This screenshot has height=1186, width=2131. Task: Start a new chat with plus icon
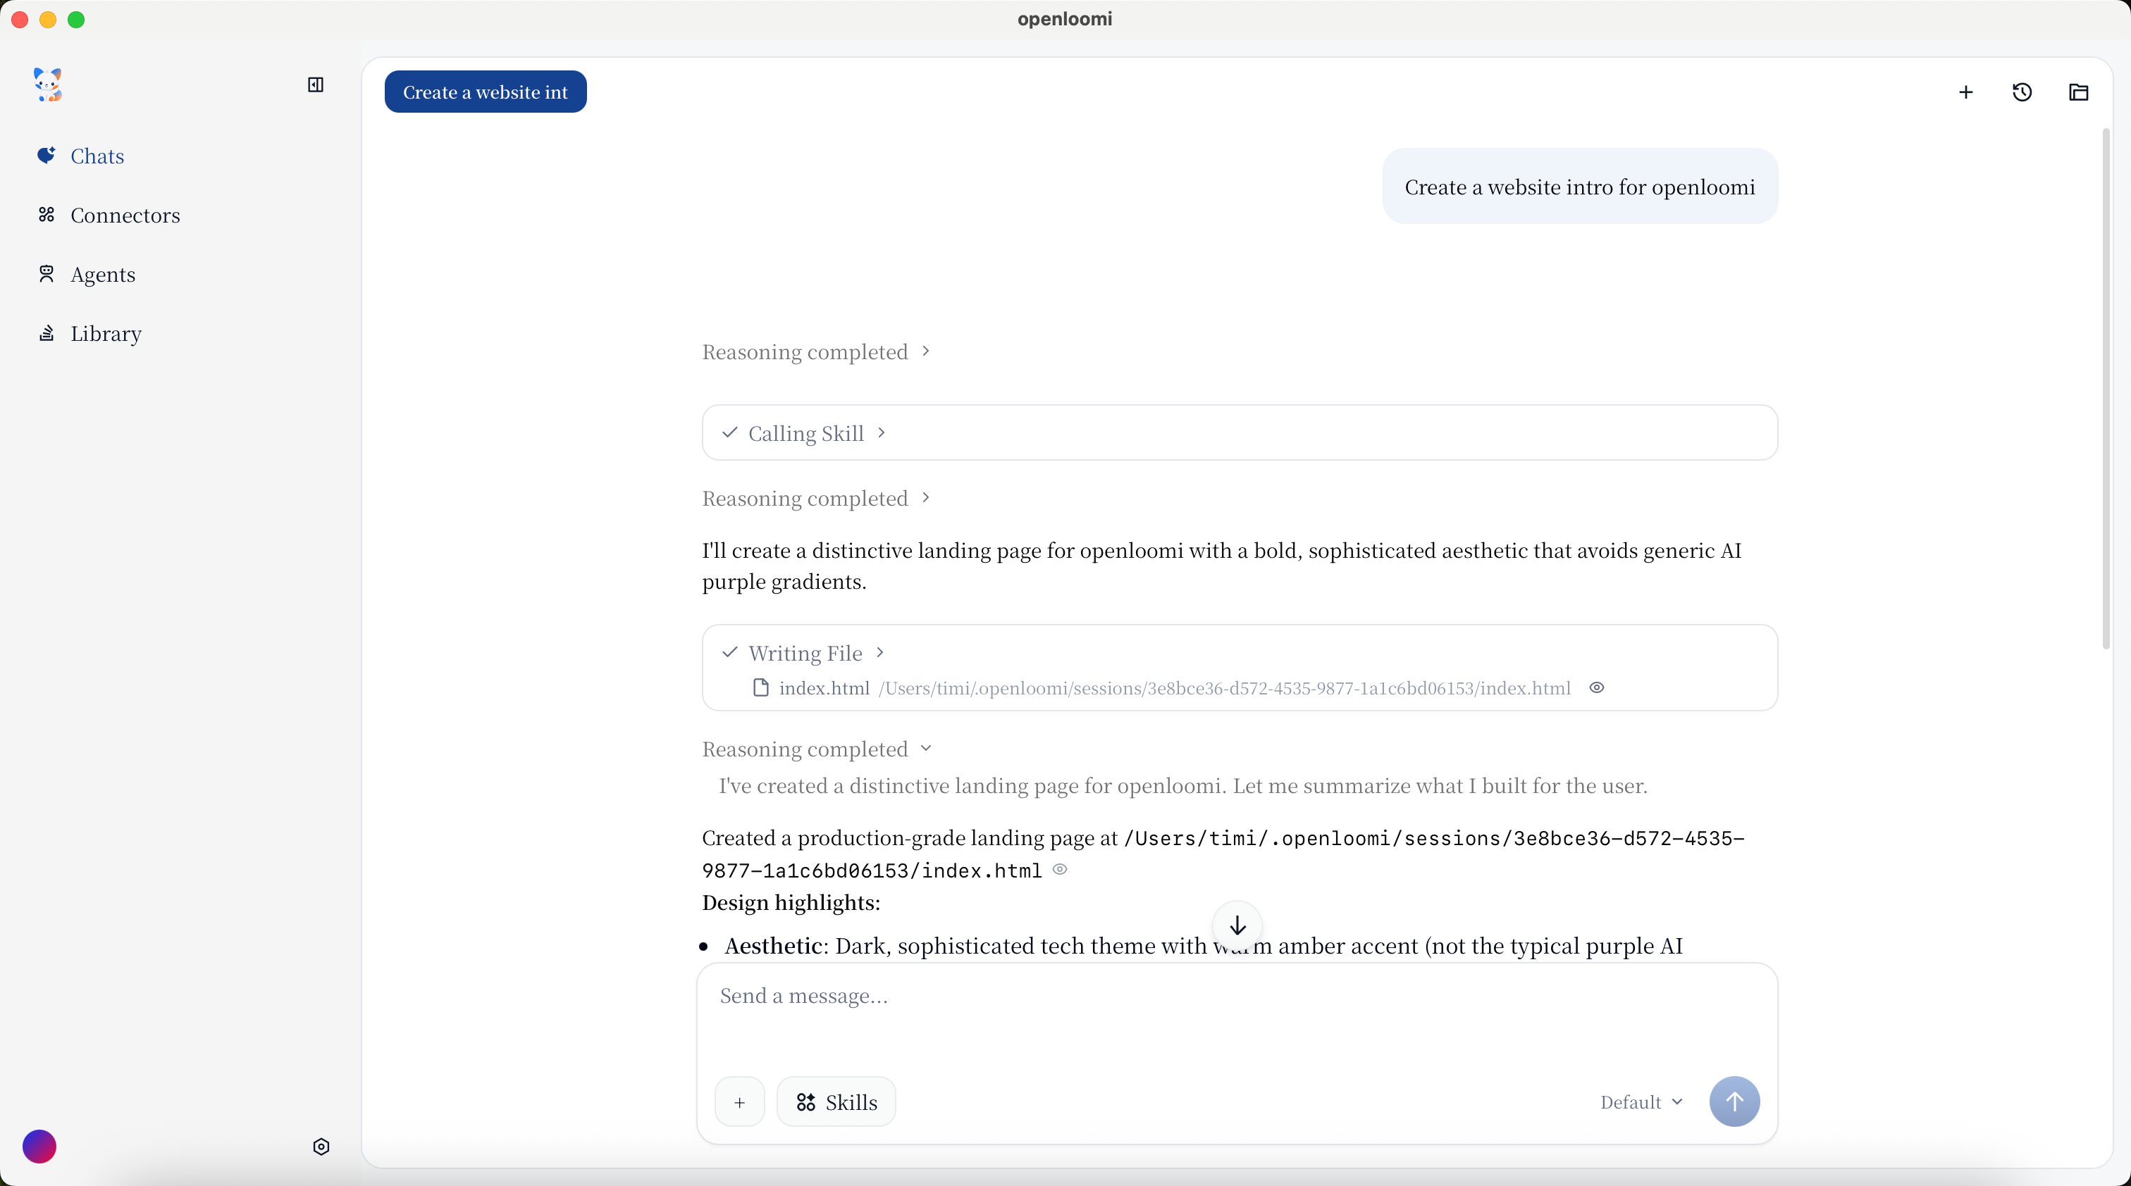tap(1965, 92)
